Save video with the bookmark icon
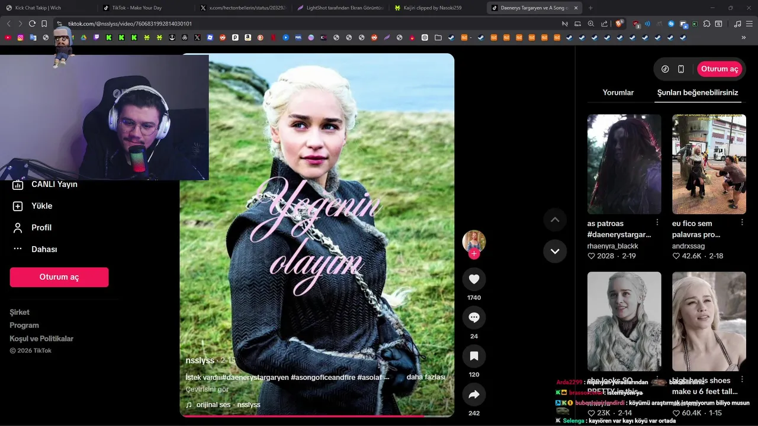 tap(474, 356)
